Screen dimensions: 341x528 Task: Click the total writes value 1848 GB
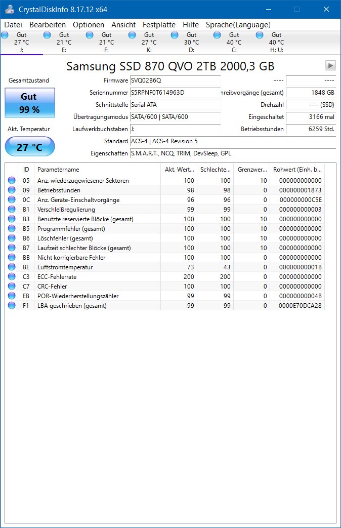pos(311,93)
